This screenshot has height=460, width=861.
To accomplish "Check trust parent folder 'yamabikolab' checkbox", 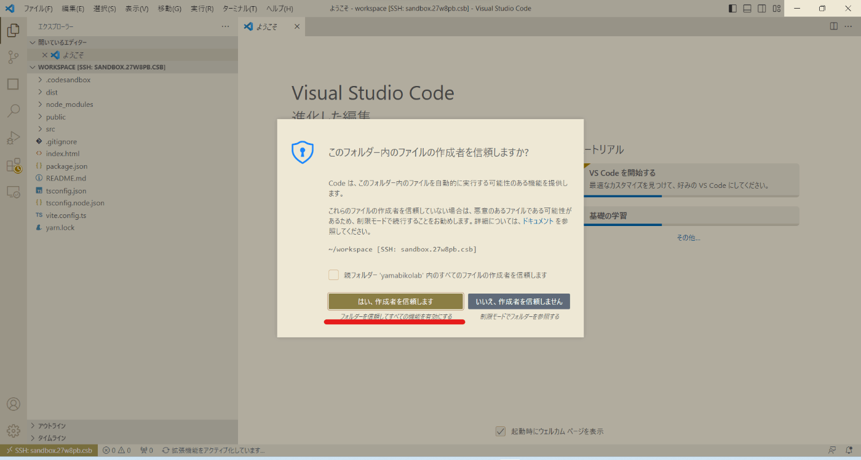I will click(x=333, y=275).
